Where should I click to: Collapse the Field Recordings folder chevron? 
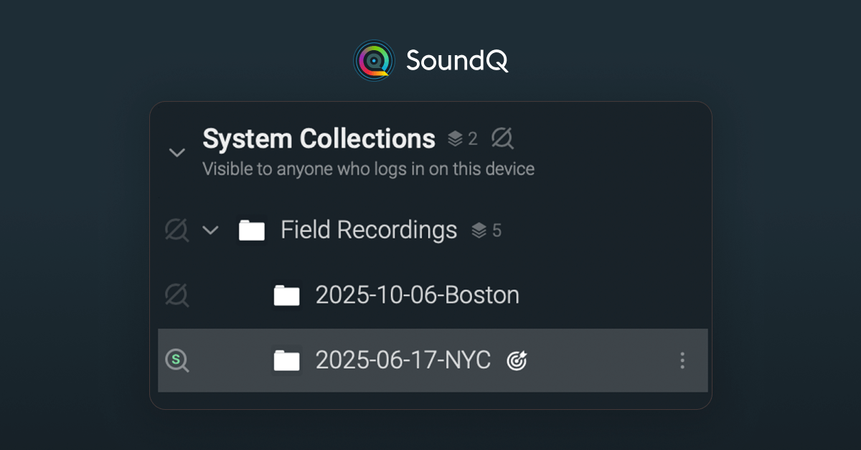pos(210,231)
